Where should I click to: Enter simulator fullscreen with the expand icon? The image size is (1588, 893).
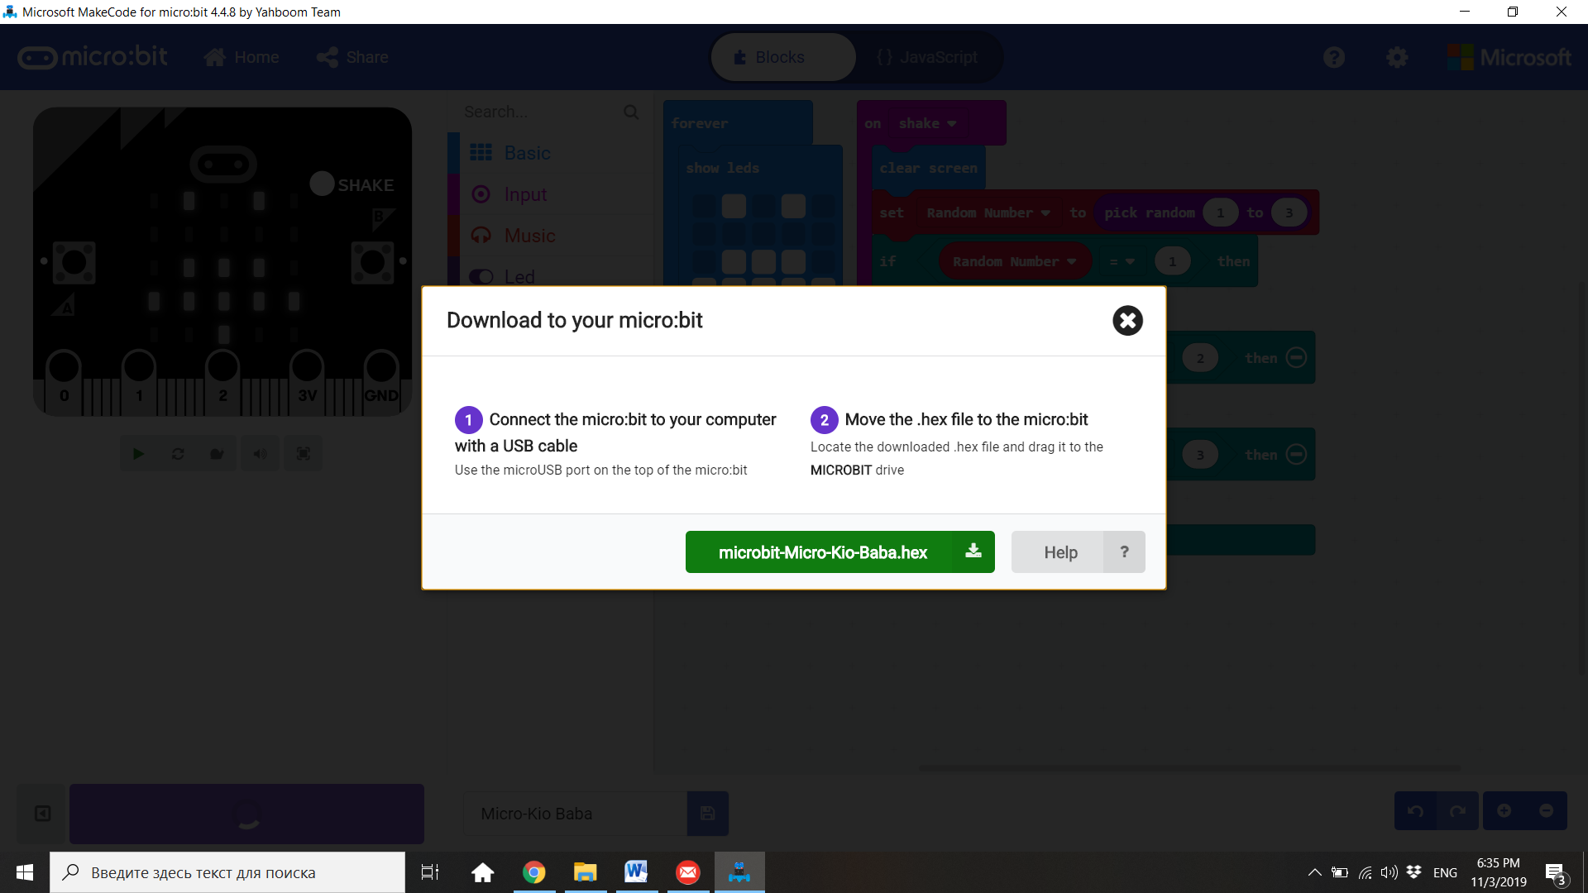pos(303,453)
